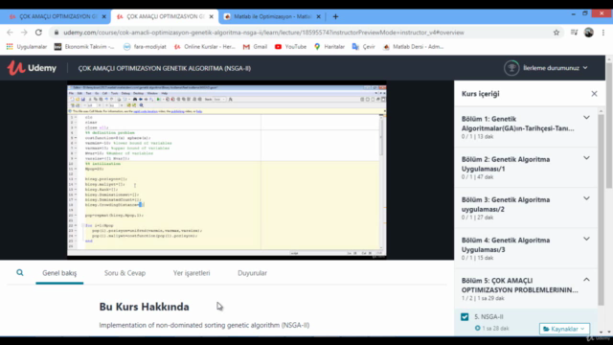Click the site lock icon in address bar
Image resolution: width=613 pixels, height=345 pixels.
point(56,33)
